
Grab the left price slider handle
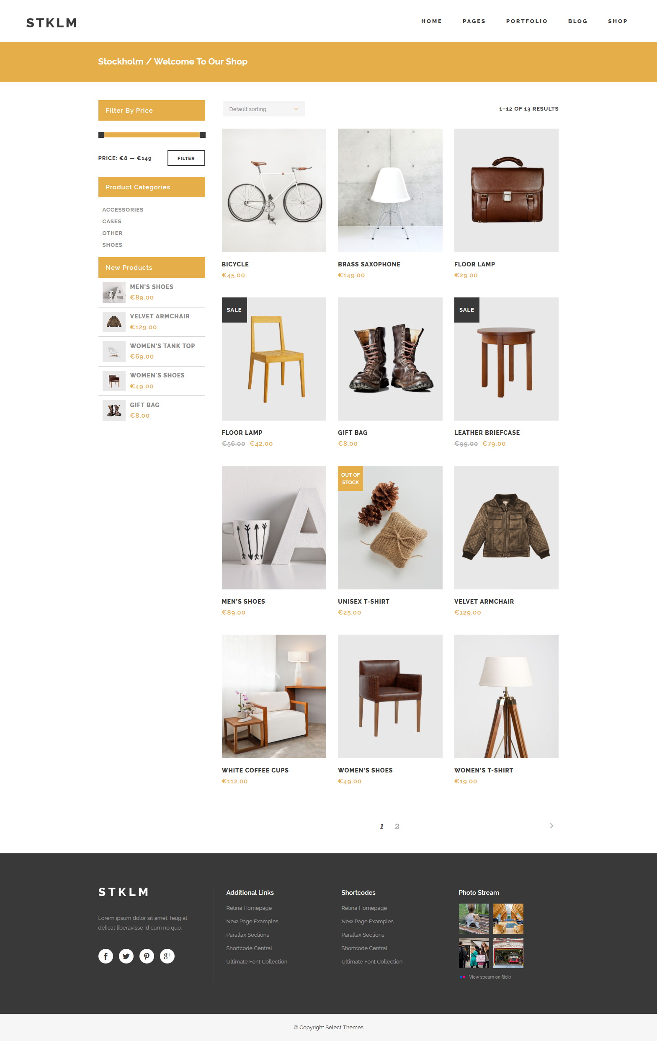pos(101,135)
